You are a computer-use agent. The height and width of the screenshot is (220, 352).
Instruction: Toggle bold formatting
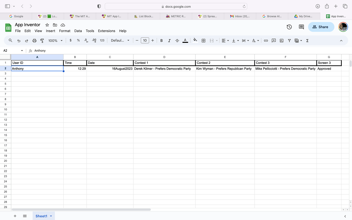point(161,40)
